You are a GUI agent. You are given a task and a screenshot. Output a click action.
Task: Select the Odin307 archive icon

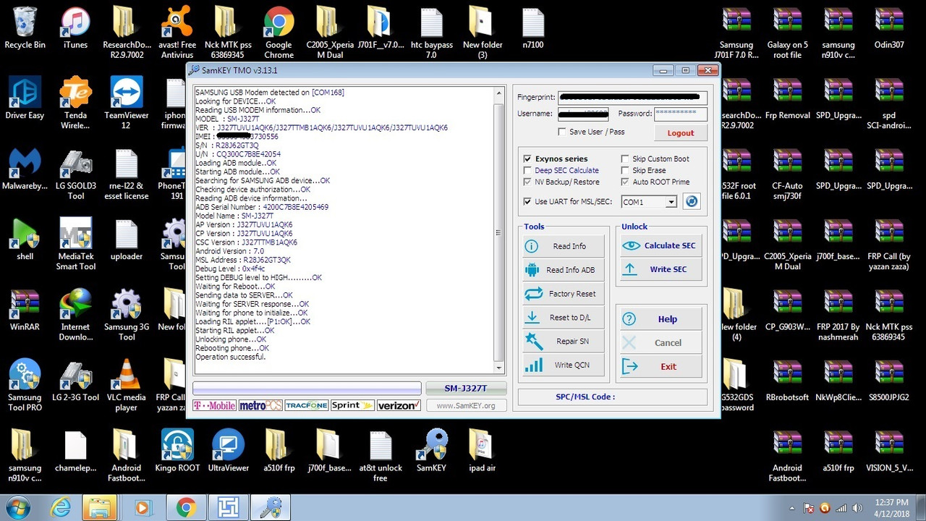[889, 28]
